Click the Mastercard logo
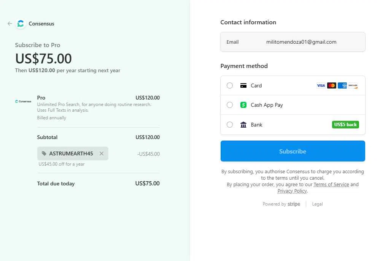 click(x=332, y=85)
